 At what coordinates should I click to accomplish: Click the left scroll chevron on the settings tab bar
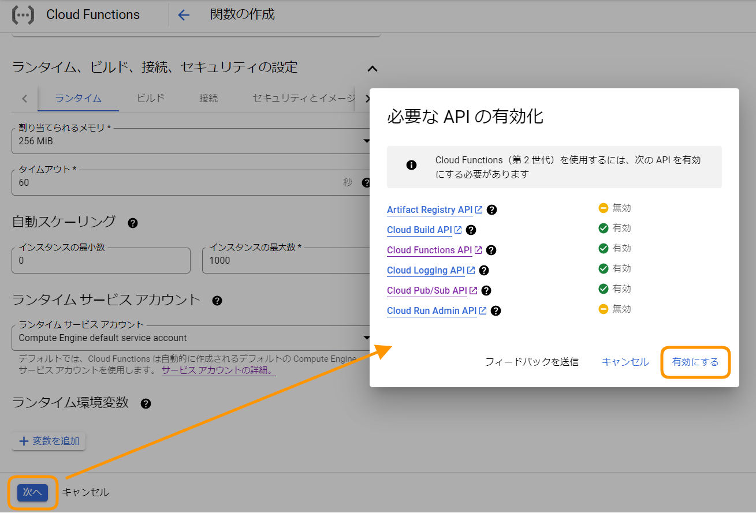tap(24, 98)
